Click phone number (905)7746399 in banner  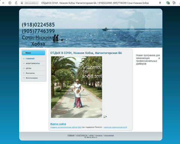pos(38,31)
